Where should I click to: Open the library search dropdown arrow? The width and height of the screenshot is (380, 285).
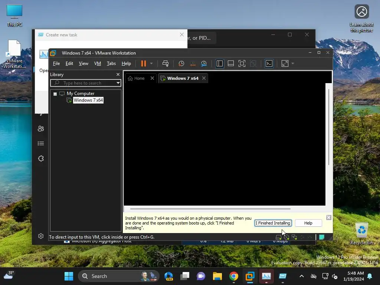[118, 83]
